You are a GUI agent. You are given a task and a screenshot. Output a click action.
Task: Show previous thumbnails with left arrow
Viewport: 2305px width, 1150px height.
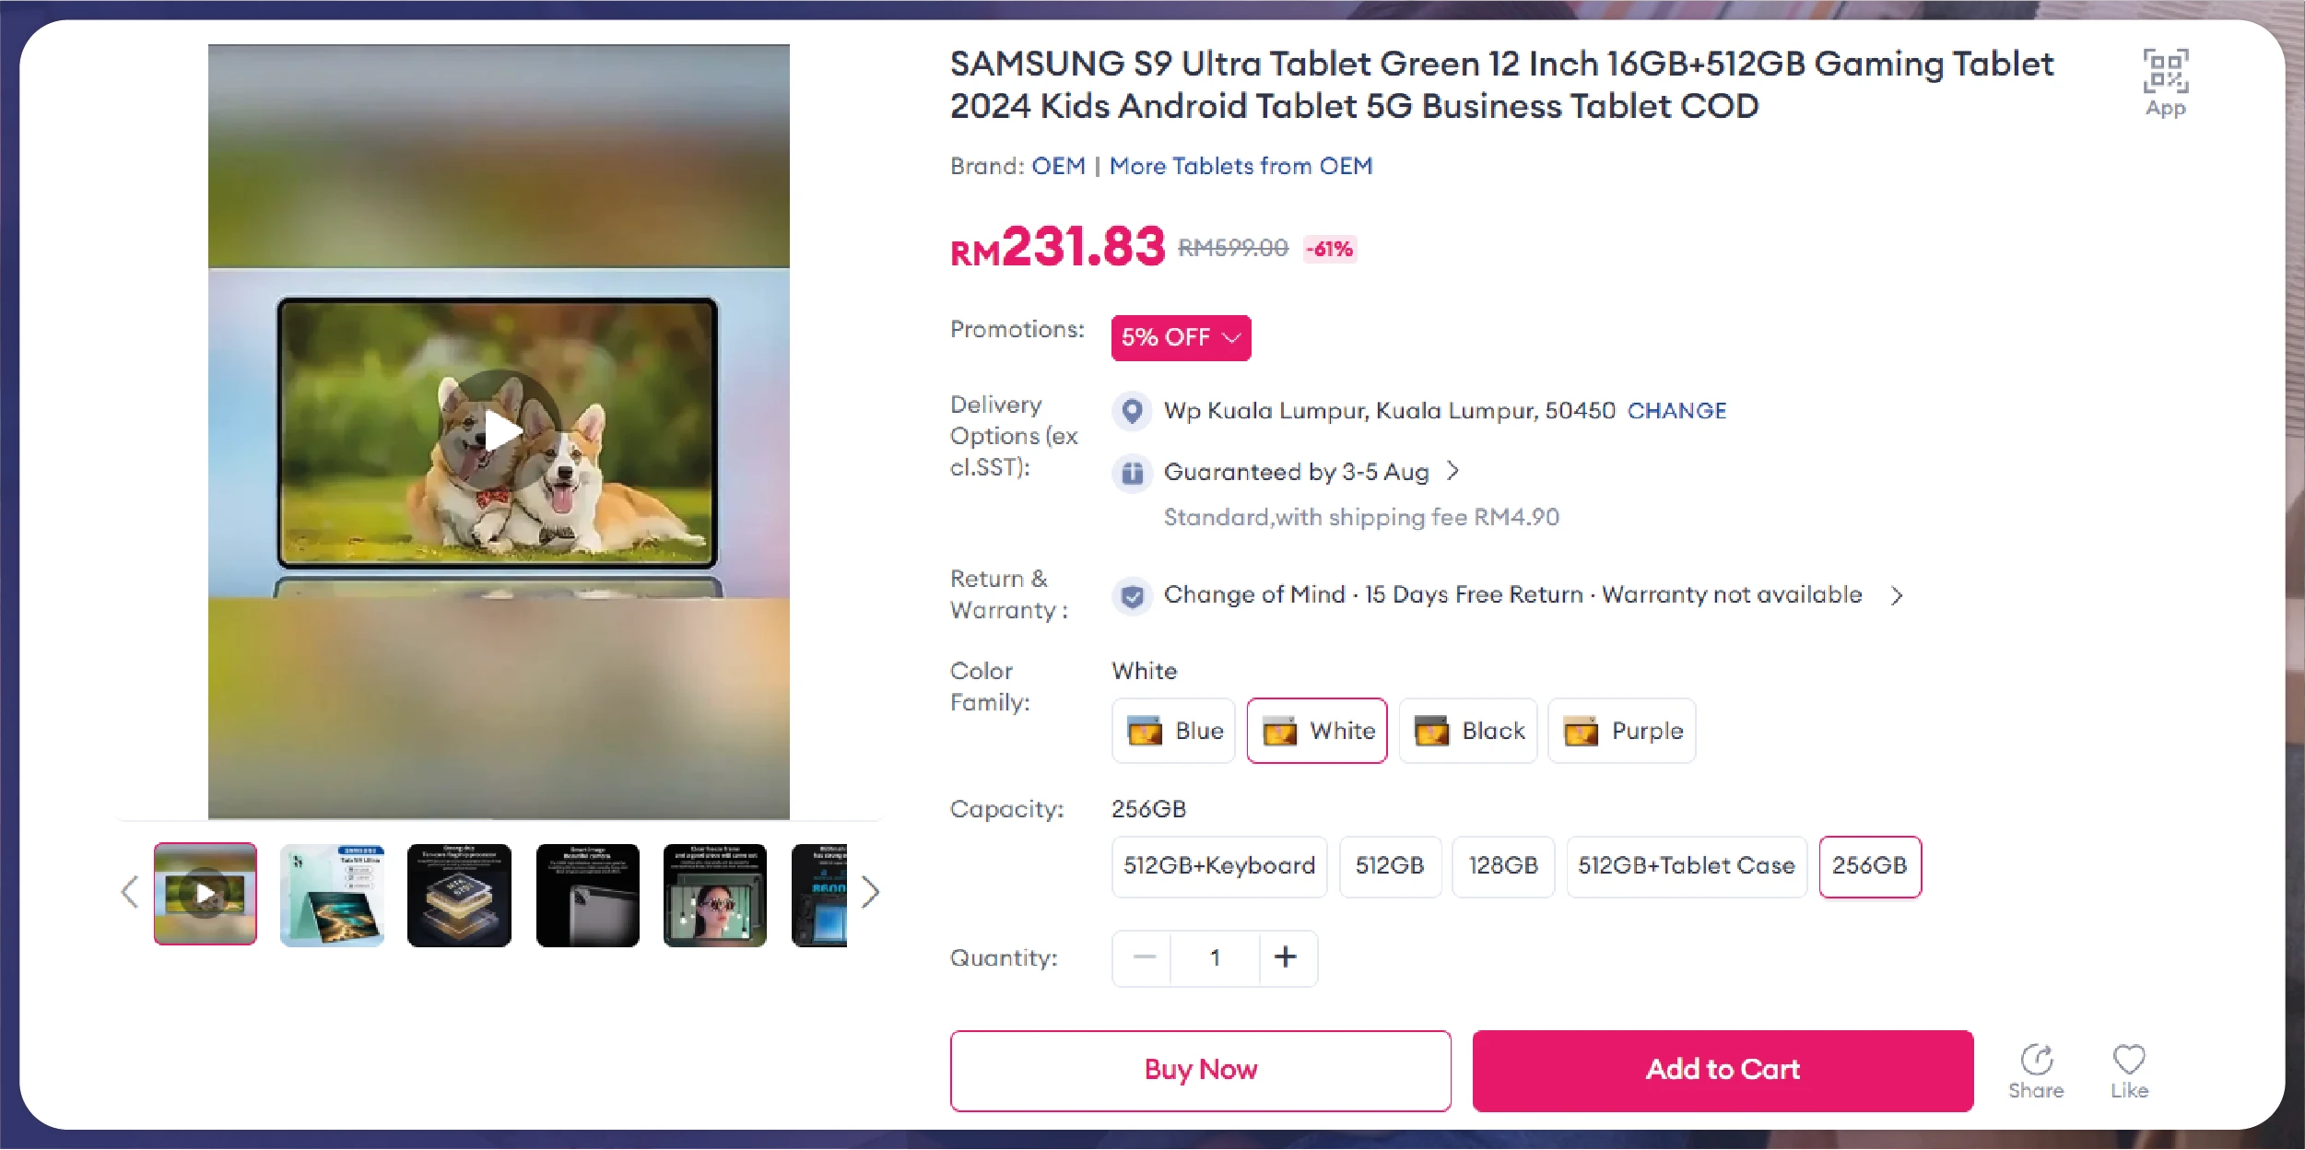point(130,892)
